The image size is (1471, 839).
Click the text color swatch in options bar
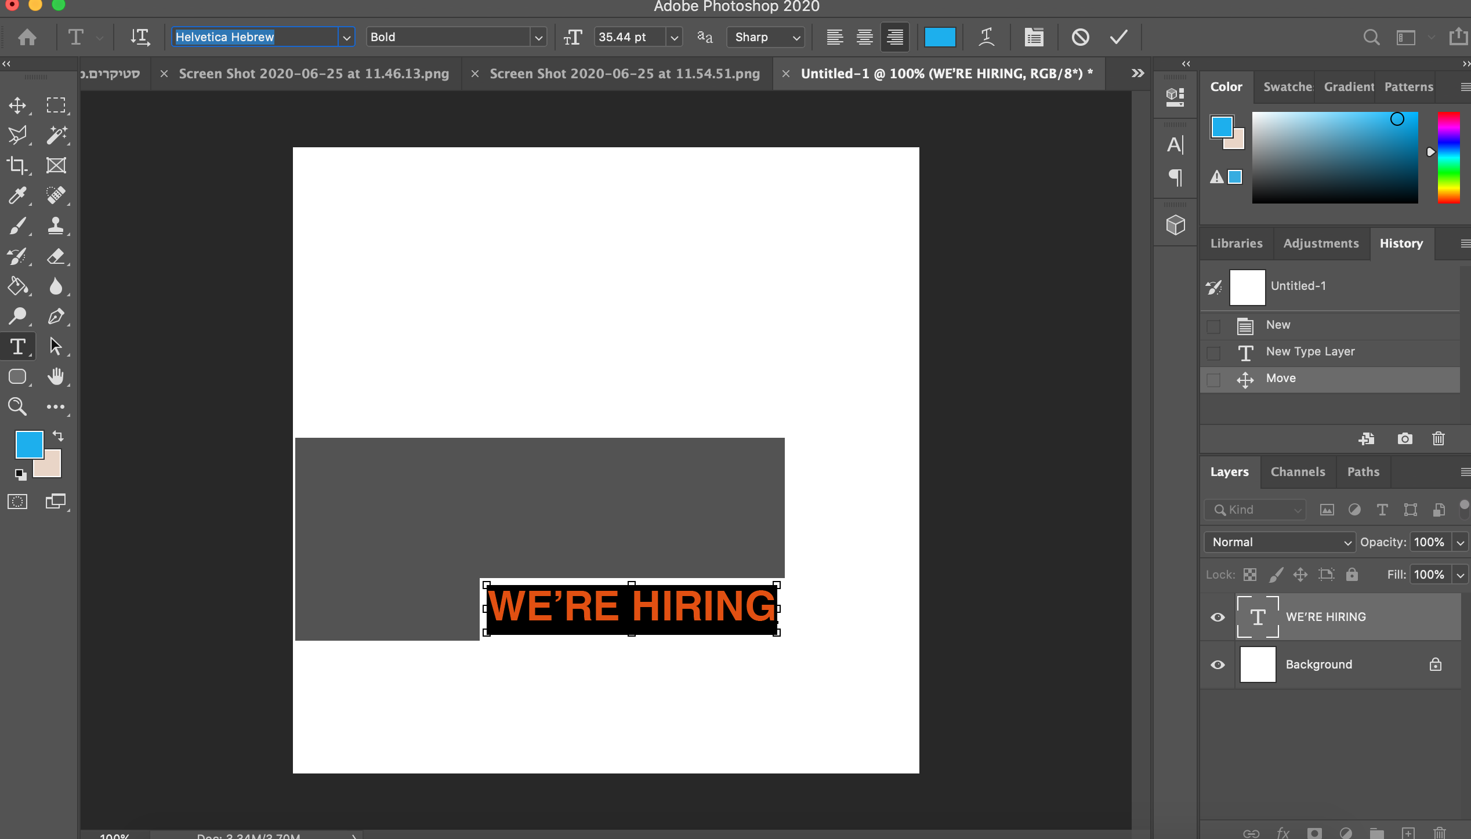[x=940, y=37]
